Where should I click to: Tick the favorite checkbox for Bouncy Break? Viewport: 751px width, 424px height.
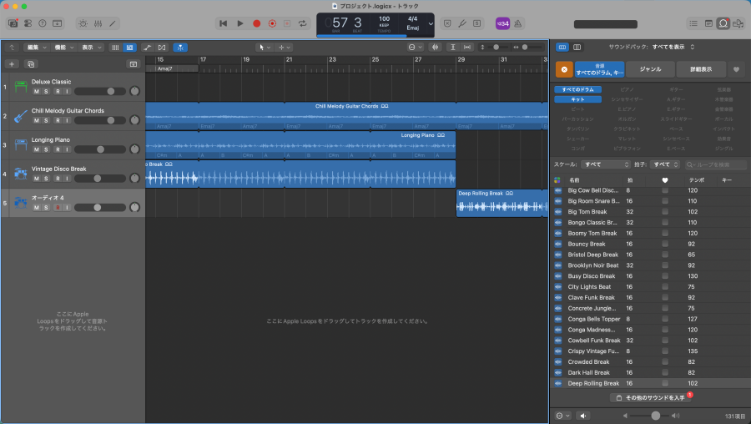665,244
